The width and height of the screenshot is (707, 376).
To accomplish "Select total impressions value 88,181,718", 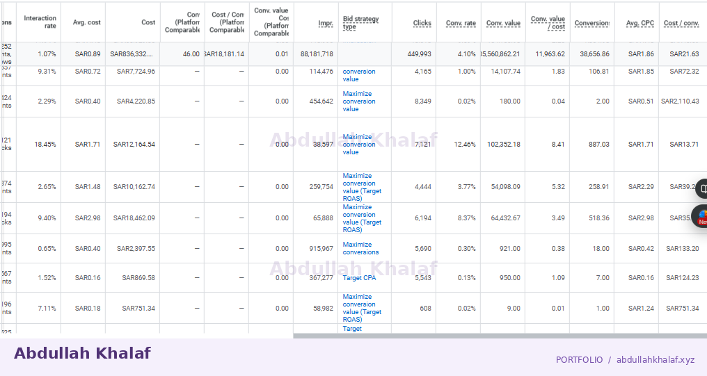I will (x=317, y=54).
